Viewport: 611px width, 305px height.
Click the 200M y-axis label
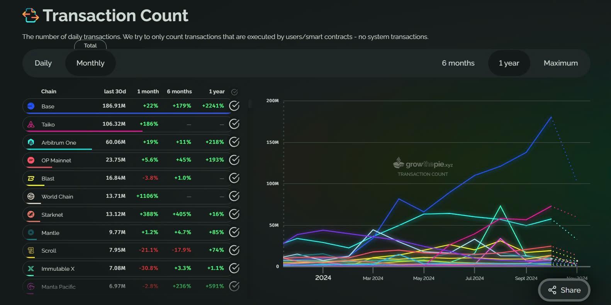click(x=272, y=101)
